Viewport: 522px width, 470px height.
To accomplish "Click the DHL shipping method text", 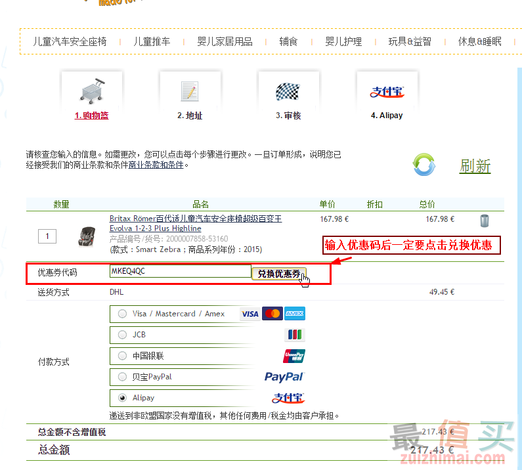I will pos(116,292).
